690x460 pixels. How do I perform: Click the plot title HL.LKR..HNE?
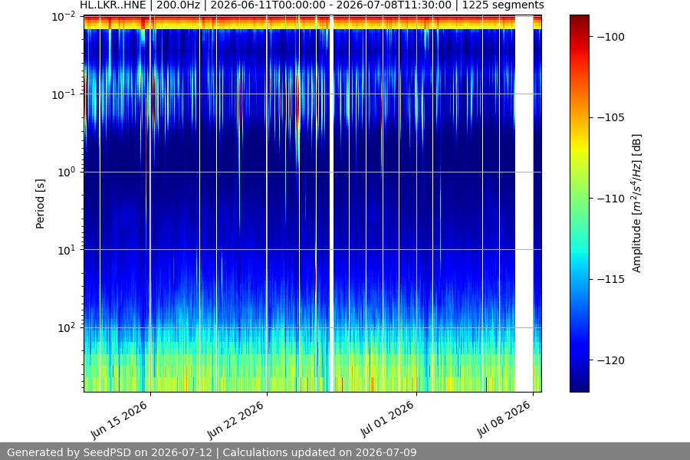coord(311,5)
